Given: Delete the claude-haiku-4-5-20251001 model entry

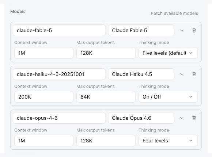Looking at the screenshot, I should click(x=194, y=74).
